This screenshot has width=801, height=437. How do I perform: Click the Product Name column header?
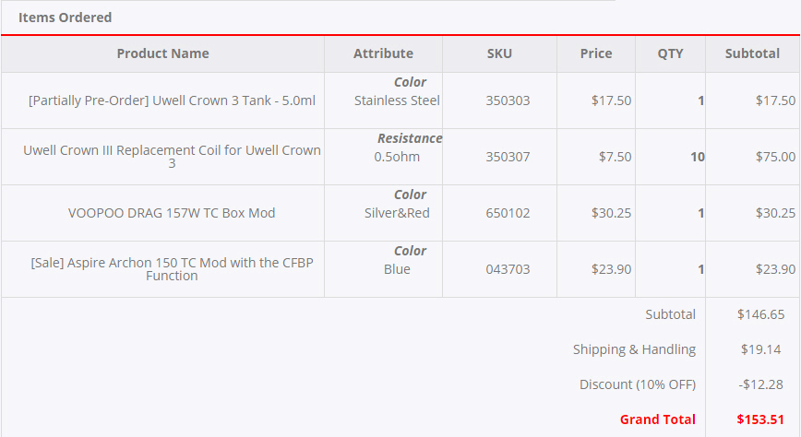163,53
